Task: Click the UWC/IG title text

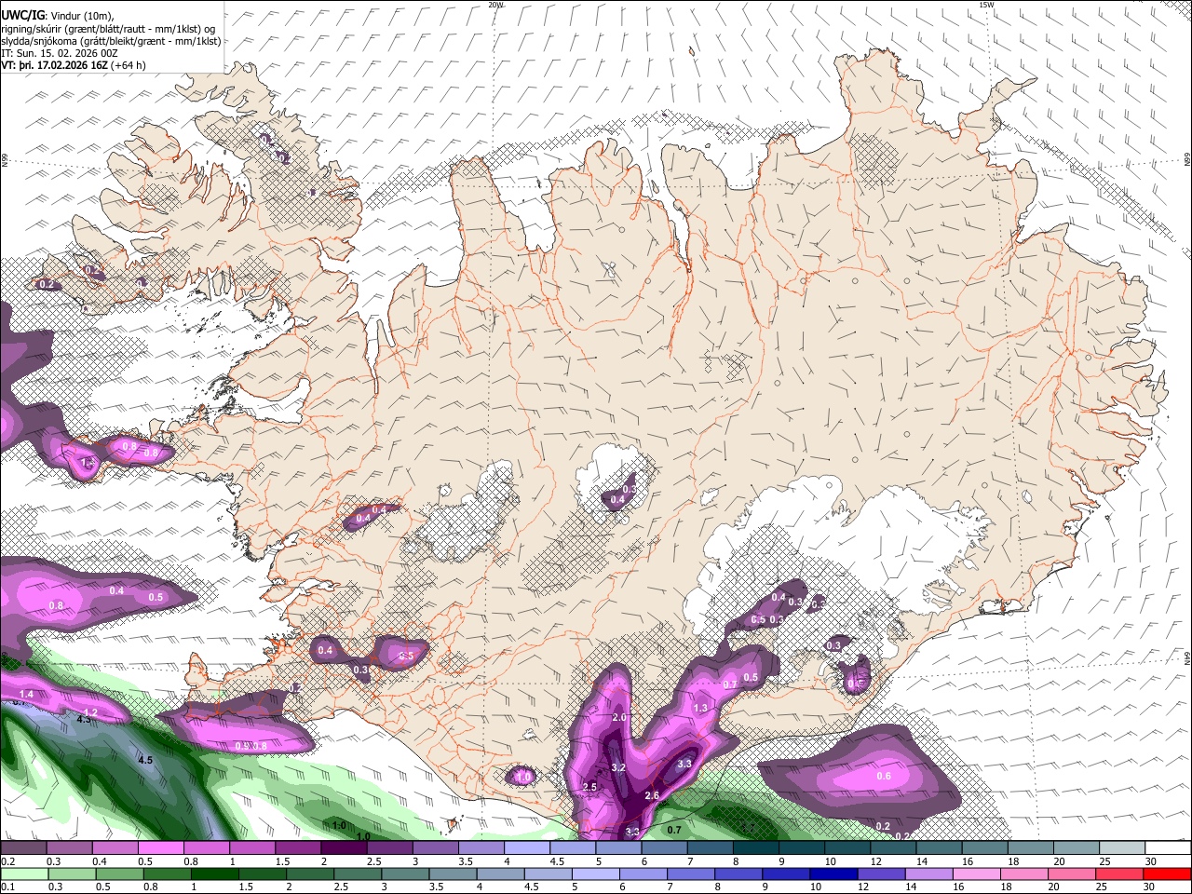Action: coord(22,15)
